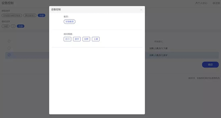Click 确定 button on background page
The width and height of the screenshot is (221, 118).
pyautogui.click(x=210, y=65)
